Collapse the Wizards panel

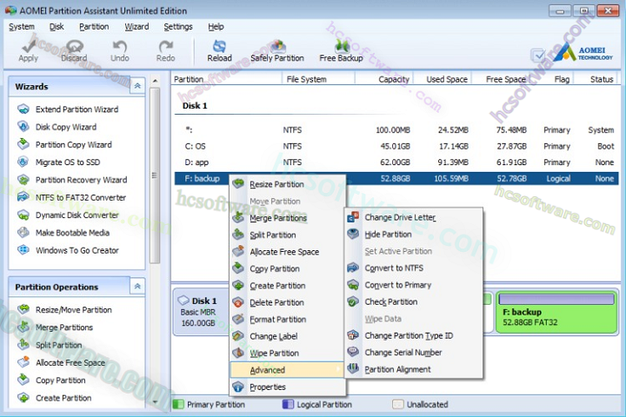pyautogui.click(x=137, y=86)
